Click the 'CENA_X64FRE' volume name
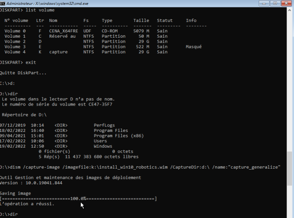 click(64, 31)
